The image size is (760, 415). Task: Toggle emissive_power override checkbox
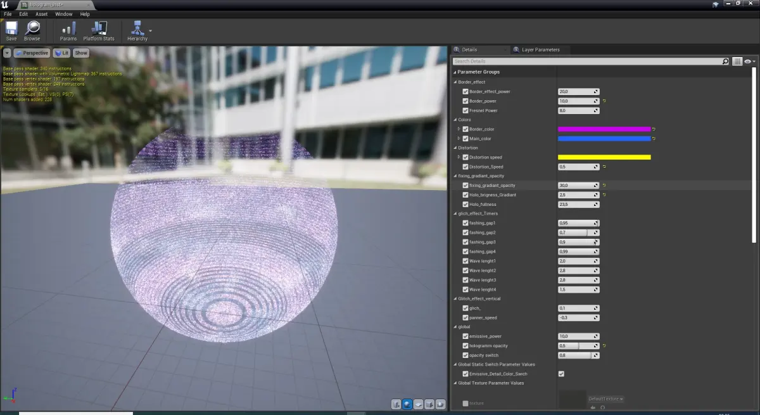[x=465, y=336]
